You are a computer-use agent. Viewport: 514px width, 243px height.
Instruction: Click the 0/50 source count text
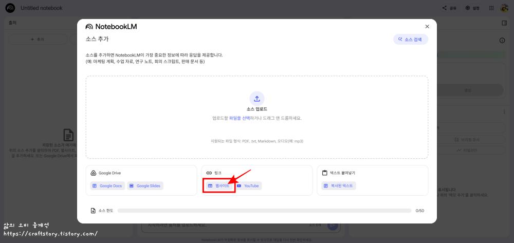(419, 211)
